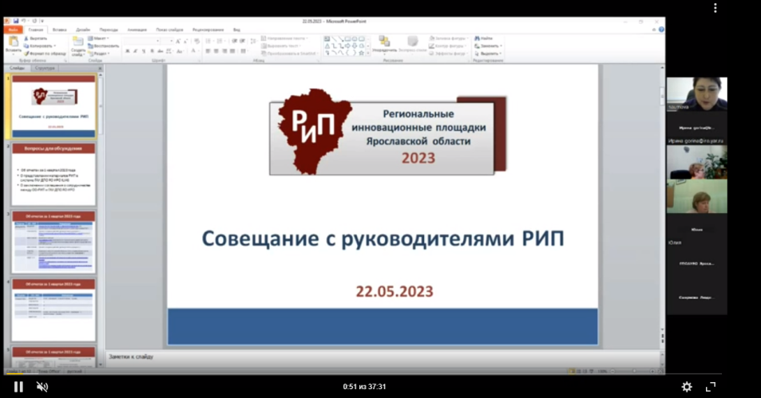Click Вырезать cut button
Screen dimensions: 761x398
click(35, 38)
